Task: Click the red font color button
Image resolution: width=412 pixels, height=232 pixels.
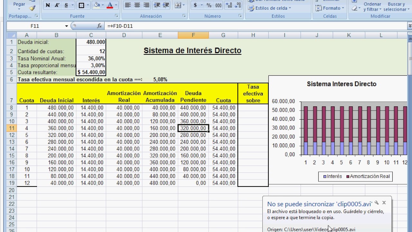Action: coord(110,5)
